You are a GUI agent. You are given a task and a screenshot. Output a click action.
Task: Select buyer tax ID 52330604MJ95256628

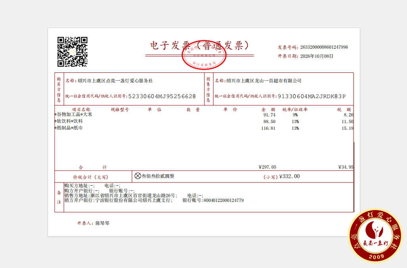coord(162,97)
